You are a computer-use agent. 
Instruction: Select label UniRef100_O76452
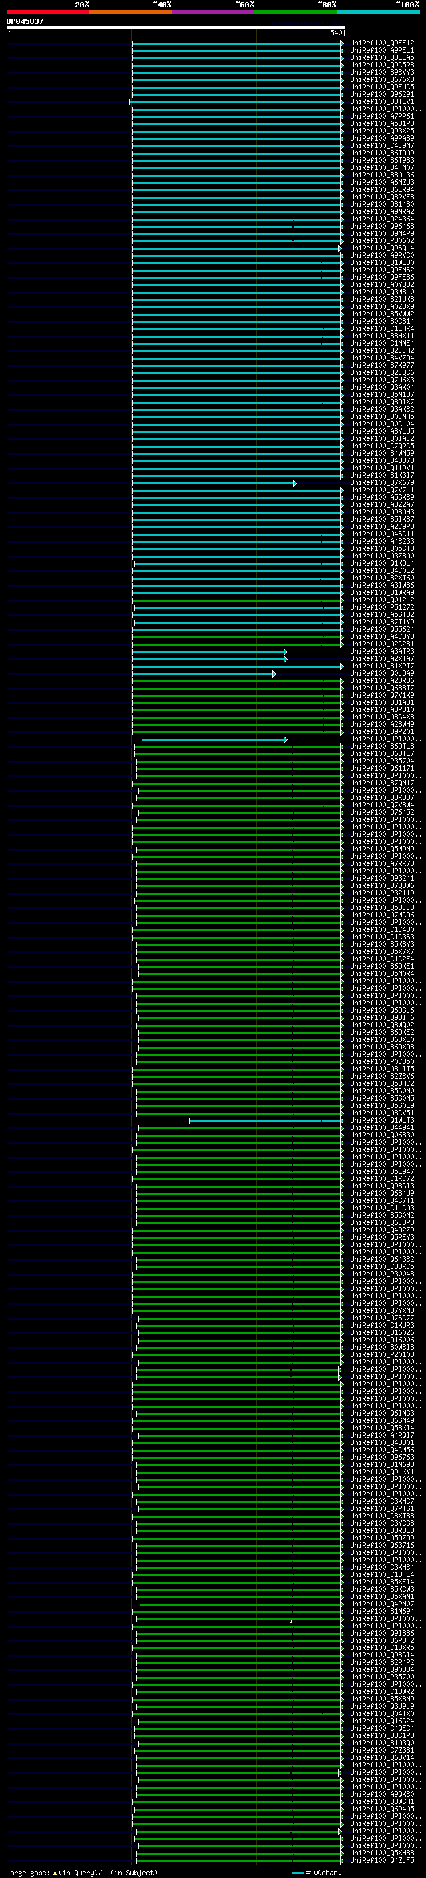coord(382,812)
